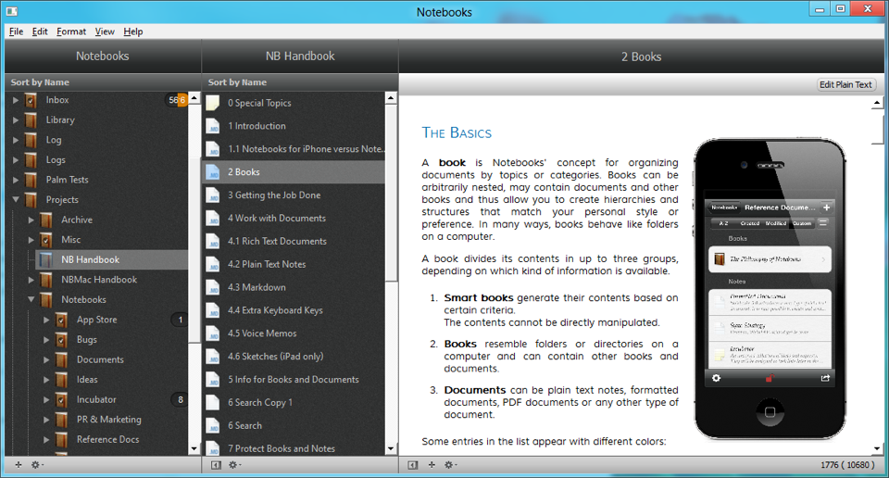The image size is (889, 478).
Task: Click the Edit Plain Text button
Action: coord(845,84)
